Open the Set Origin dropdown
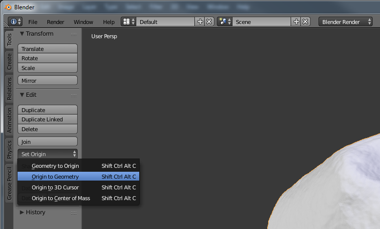380x229 pixels. (x=47, y=154)
